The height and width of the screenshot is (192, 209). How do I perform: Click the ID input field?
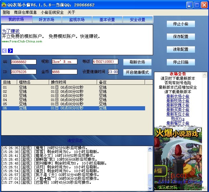coord(23,72)
